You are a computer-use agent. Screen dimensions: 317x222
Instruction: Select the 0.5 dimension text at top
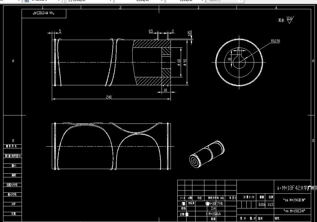(x=151, y=31)
